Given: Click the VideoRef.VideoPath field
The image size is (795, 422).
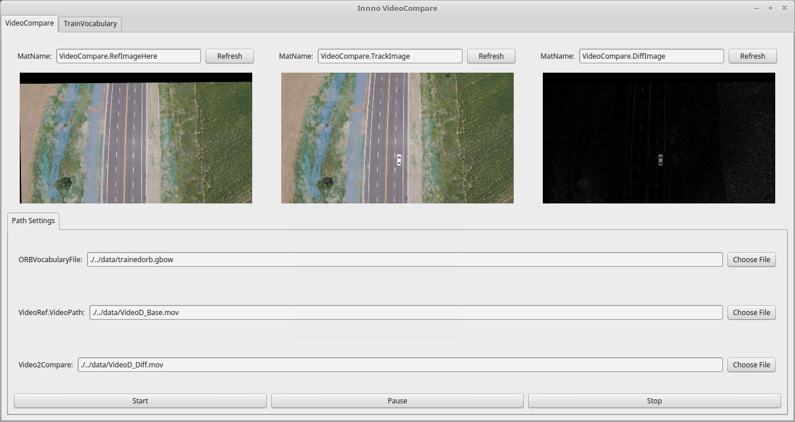Looking at the screenshot, I should coord(406,313).
